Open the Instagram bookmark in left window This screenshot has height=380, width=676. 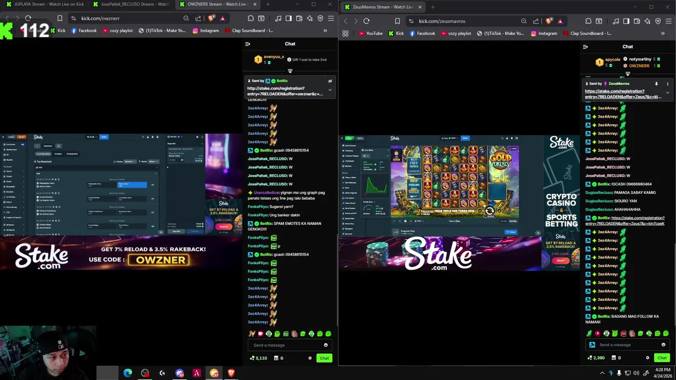click(205, 31)
